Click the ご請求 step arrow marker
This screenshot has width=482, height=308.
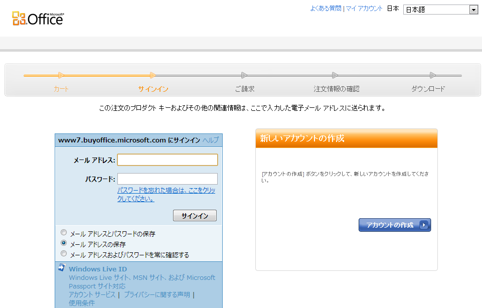click(244, 75)
